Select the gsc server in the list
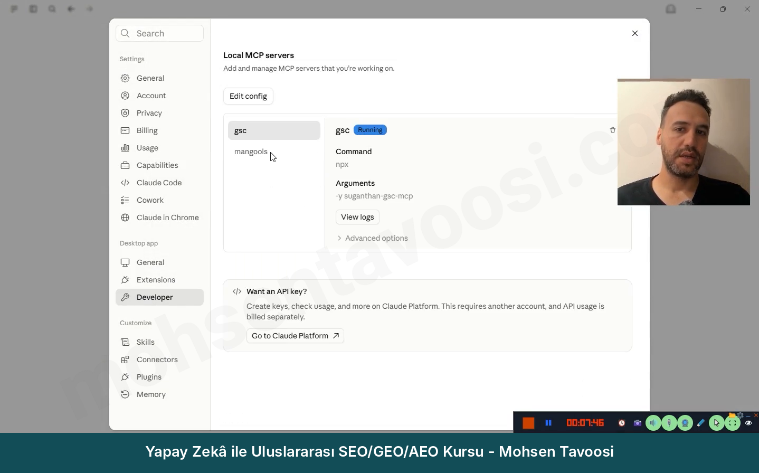The image size is (759, 473). coord(274,130)
